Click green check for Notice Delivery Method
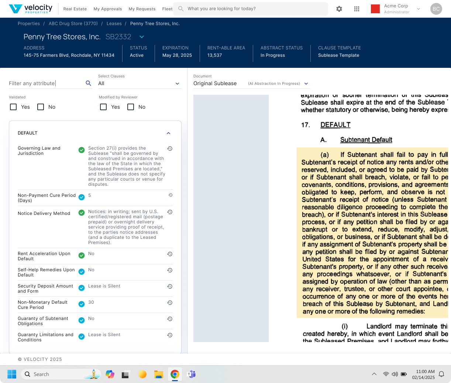The height and width of the screenshot is (383, 451). [82, 213]
